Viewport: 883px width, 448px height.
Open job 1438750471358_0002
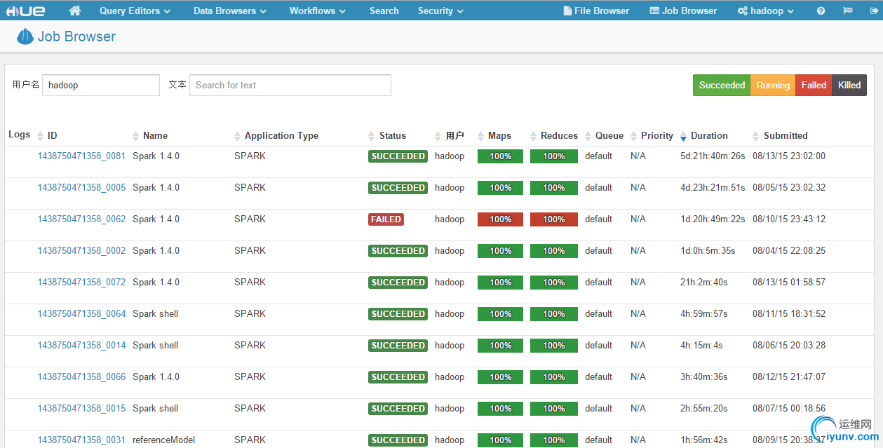(x=81, y=250)
